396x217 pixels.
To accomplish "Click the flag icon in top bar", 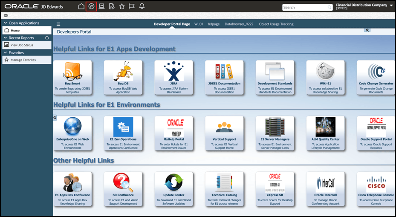I will pyautogui.click(x=132, y=6).
